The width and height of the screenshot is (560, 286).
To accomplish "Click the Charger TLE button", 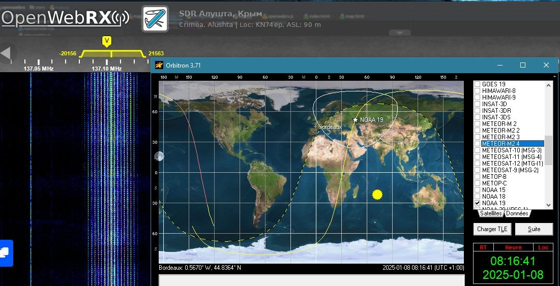I will click(492, 229).
